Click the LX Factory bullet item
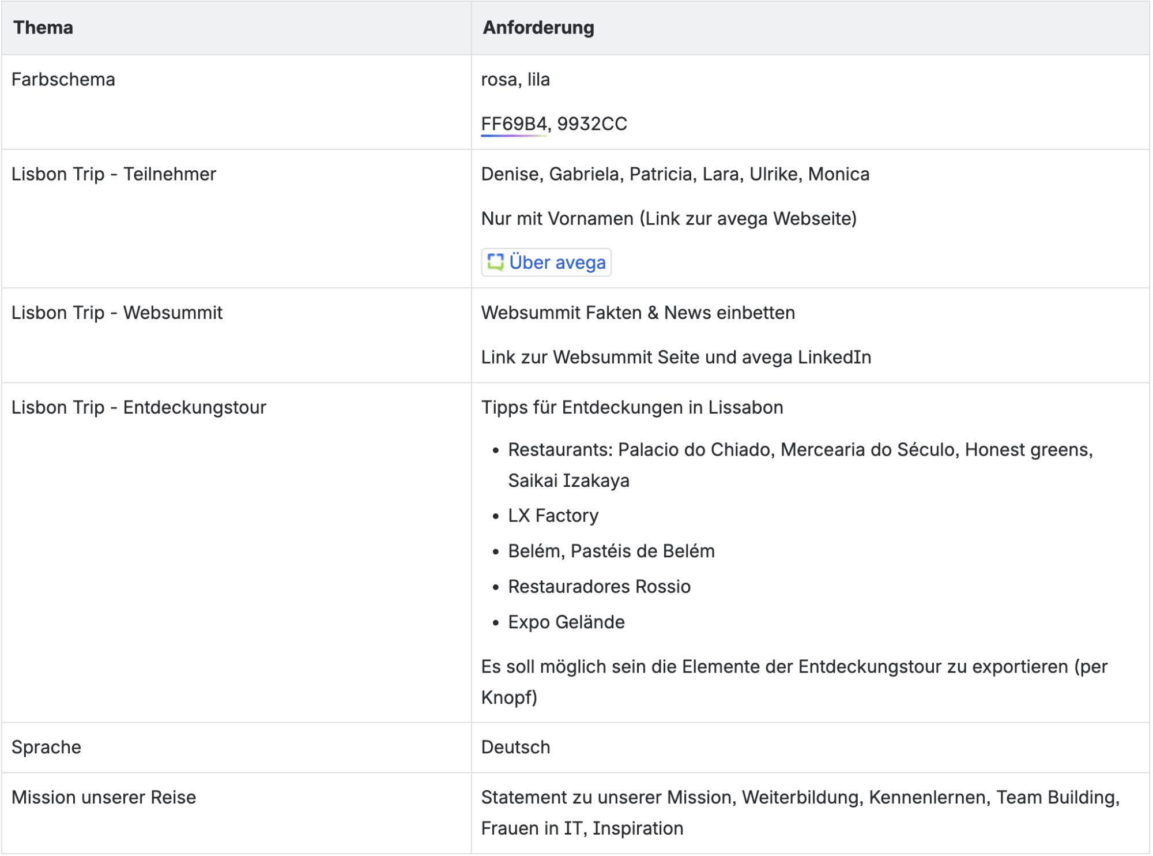This screenshot has width=1153, height=856. (x=553, y=515)
